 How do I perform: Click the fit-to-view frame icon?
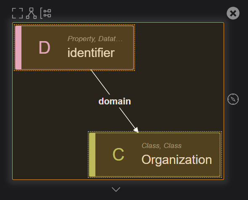point(17,13)
